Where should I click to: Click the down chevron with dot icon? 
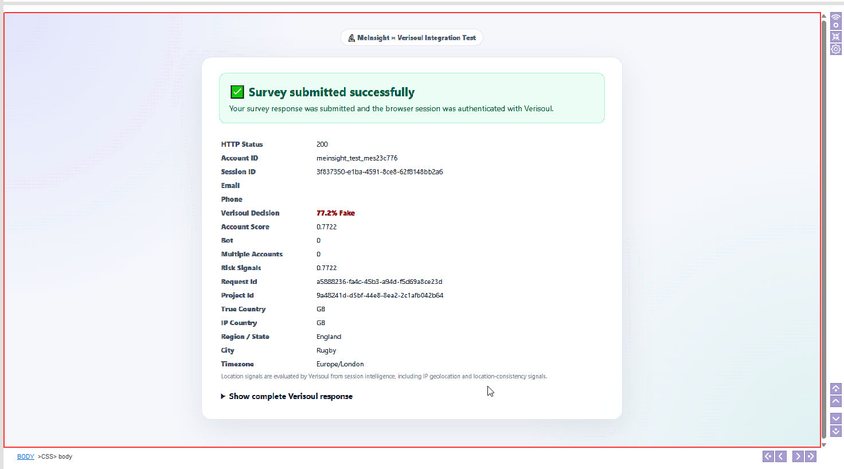[x=836, y=431]
